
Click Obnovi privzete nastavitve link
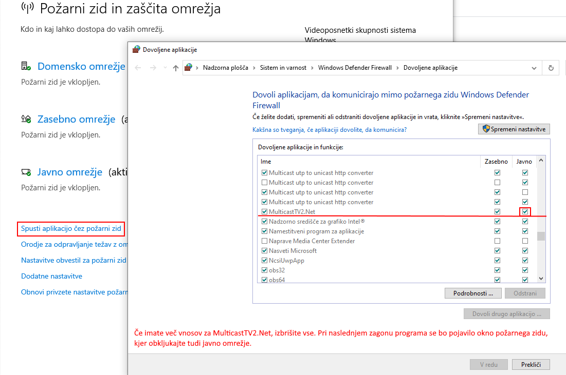[x=74, y=292]
